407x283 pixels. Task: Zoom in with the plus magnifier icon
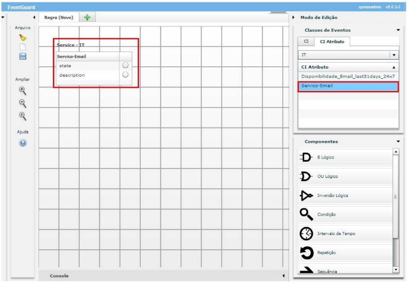click(x=22, y=90)
